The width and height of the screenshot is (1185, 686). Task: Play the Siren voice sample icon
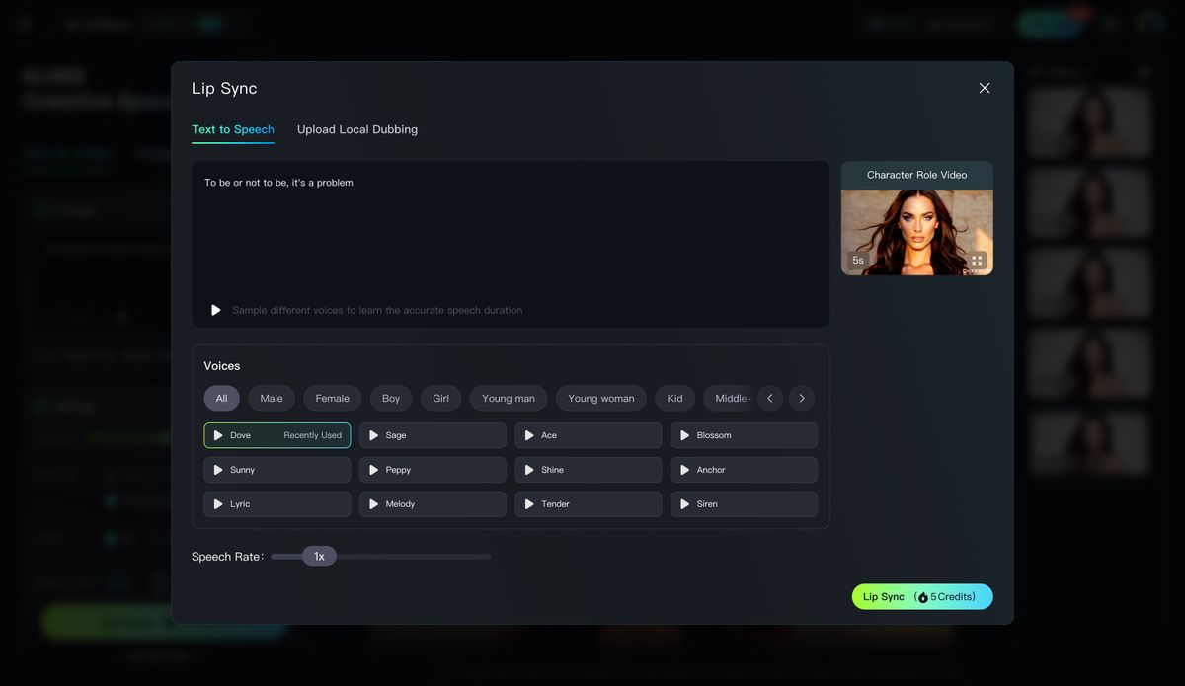685,504
